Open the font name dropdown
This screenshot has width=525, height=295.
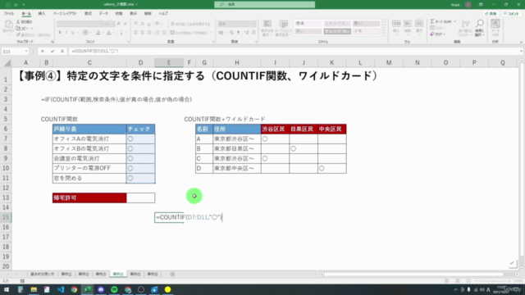102,24
